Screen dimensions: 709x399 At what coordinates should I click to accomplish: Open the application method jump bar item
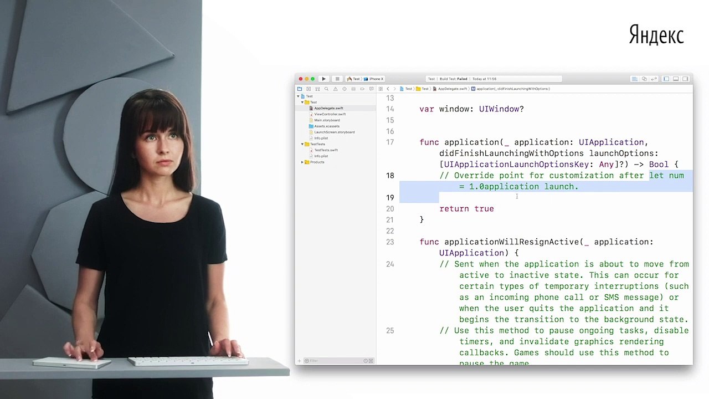pyautogui.click(x=511, y=89)
